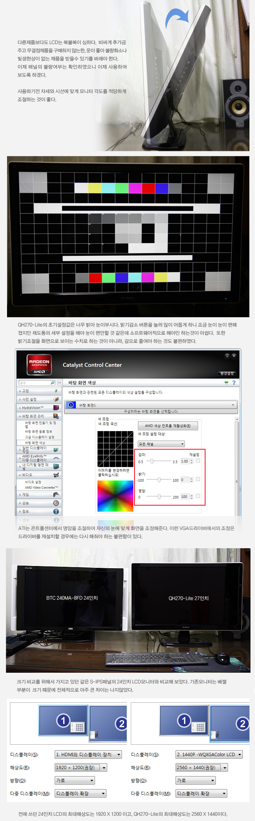Click the 게임 gamepad icon

point(56,494)
